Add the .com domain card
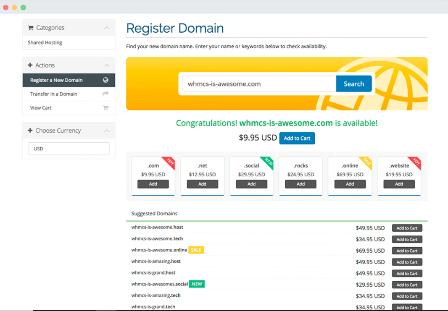Image resolution: width=448 pixels, height=311 pixels. coord(153,184)
